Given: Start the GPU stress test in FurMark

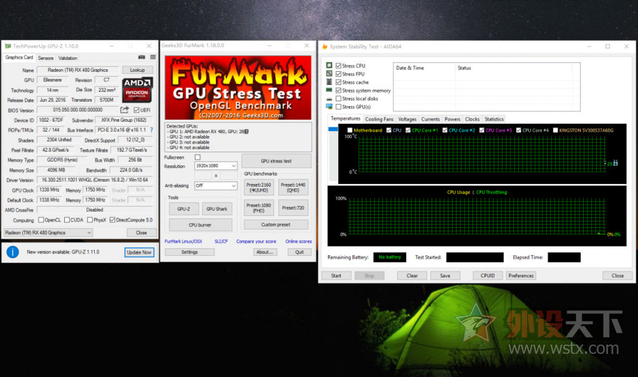Looking at the screenshot, I should click(x=276, y=161).
